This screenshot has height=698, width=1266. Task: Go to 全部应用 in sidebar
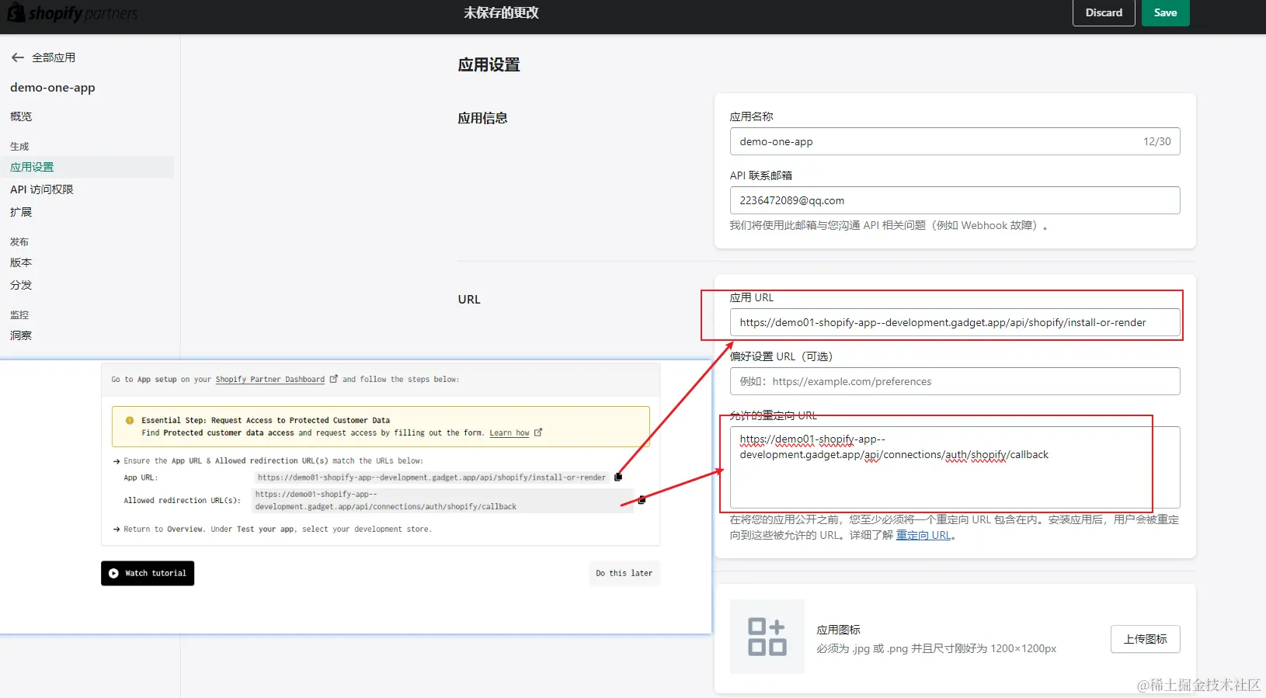54,57
